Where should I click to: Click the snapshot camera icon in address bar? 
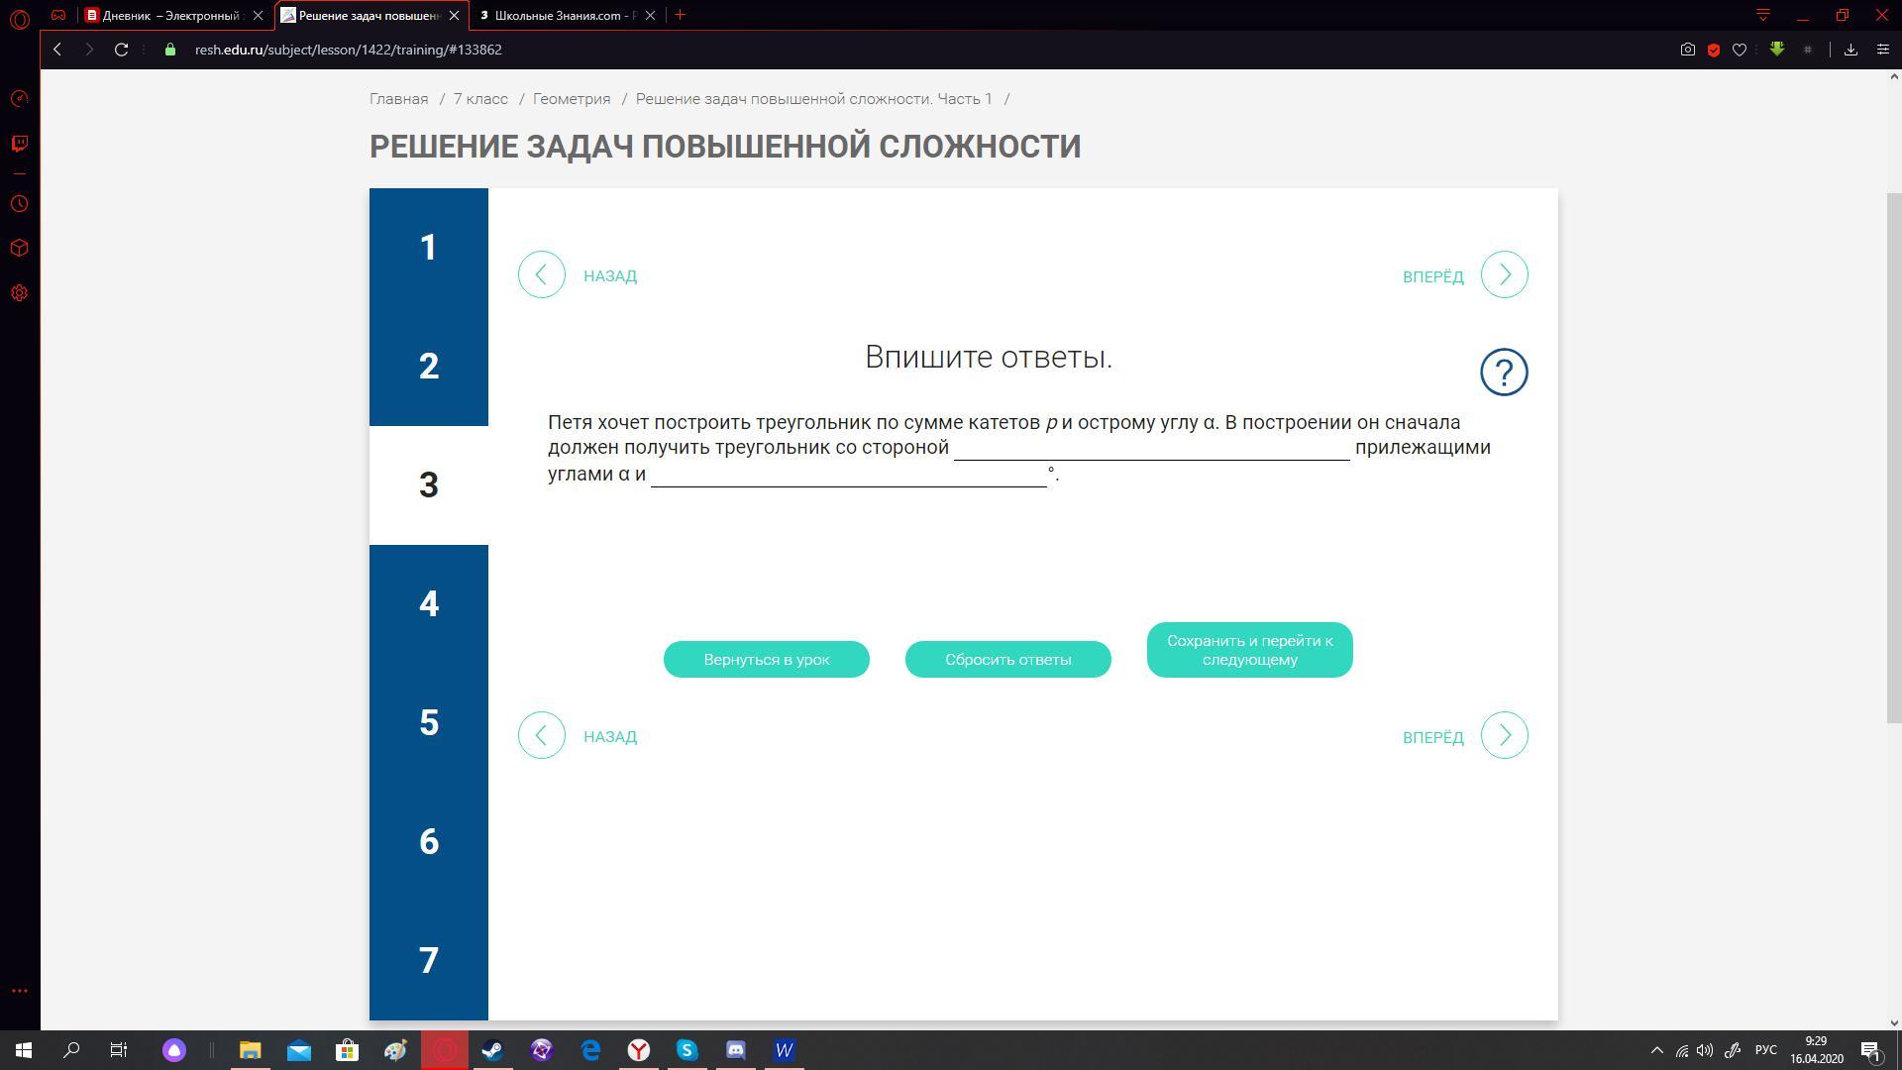pos(1687,50)
